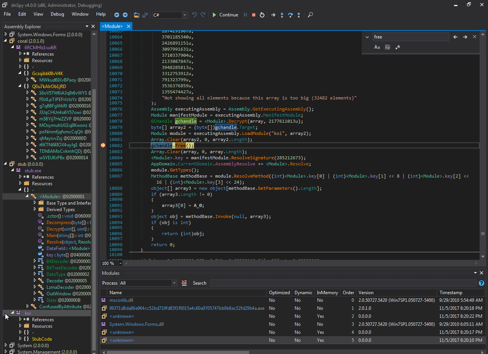Click the Open file toolbar icon
This screenshot has height=354, width=488.
[137, 15]
